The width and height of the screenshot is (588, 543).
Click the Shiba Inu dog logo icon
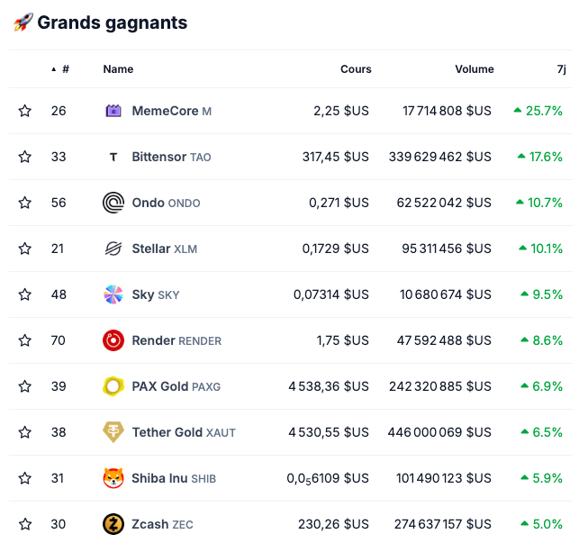pyautogui.click(x=113, y=478)
